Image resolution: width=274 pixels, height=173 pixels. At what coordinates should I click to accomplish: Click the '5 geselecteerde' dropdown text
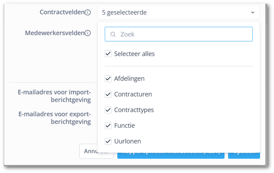click(124, 13)
